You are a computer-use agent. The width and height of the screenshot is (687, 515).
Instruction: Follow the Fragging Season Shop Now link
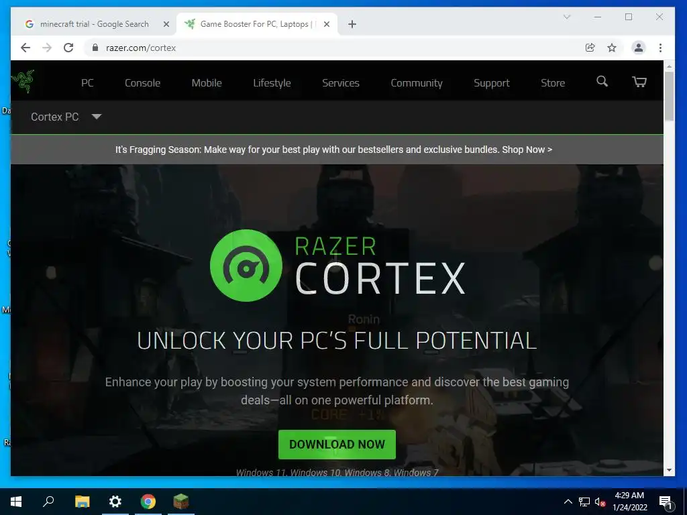527,150
